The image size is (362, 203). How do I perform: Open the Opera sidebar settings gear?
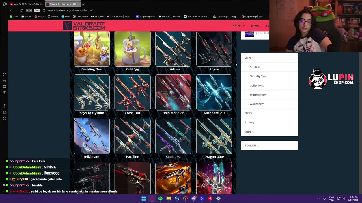click(x=5, y=118)
